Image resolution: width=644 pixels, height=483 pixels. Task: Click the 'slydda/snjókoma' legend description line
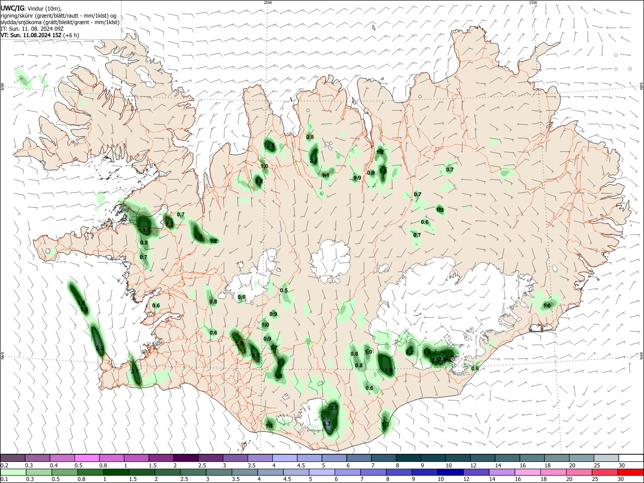pos(60,22)
